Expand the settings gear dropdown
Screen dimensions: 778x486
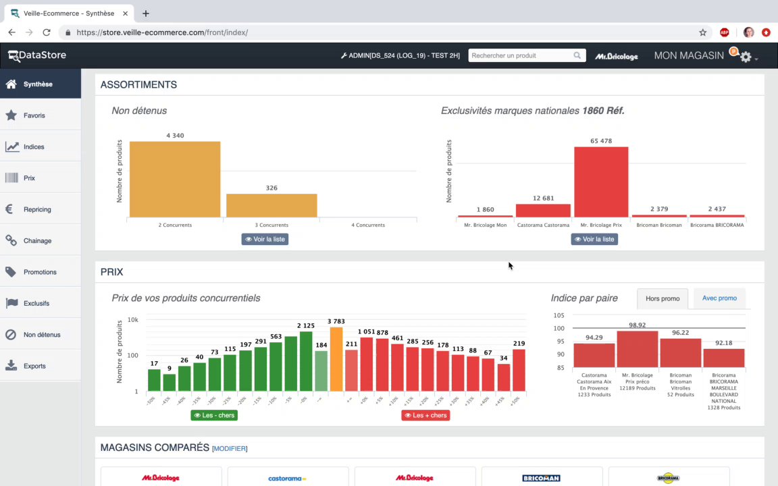coord(748,57)
